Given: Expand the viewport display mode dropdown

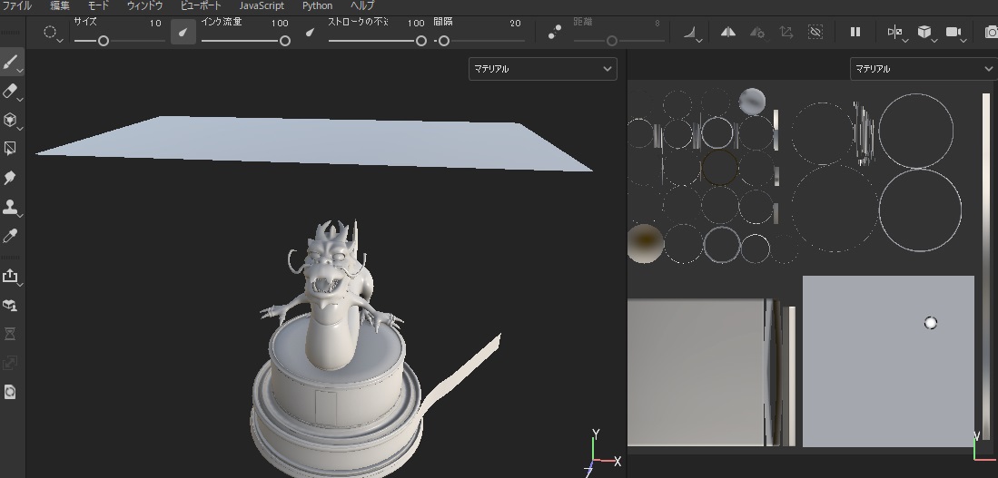Looking at the screenshot, I should tap(897, 32).
